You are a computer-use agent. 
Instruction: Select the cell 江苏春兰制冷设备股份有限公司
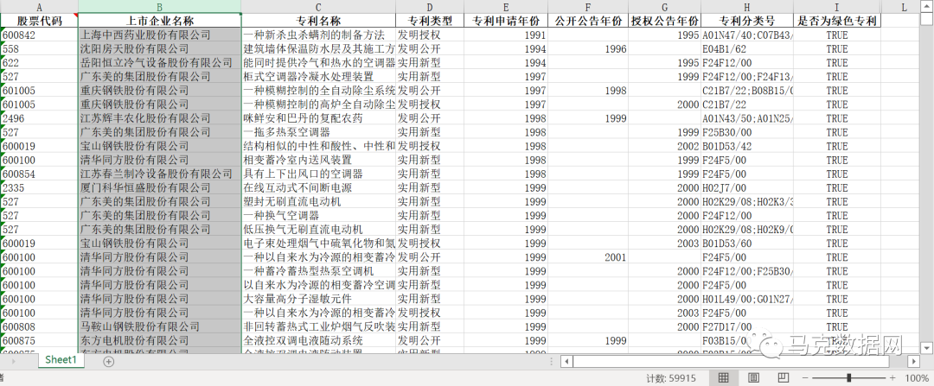pyautogui.click(x=160, y=174)
